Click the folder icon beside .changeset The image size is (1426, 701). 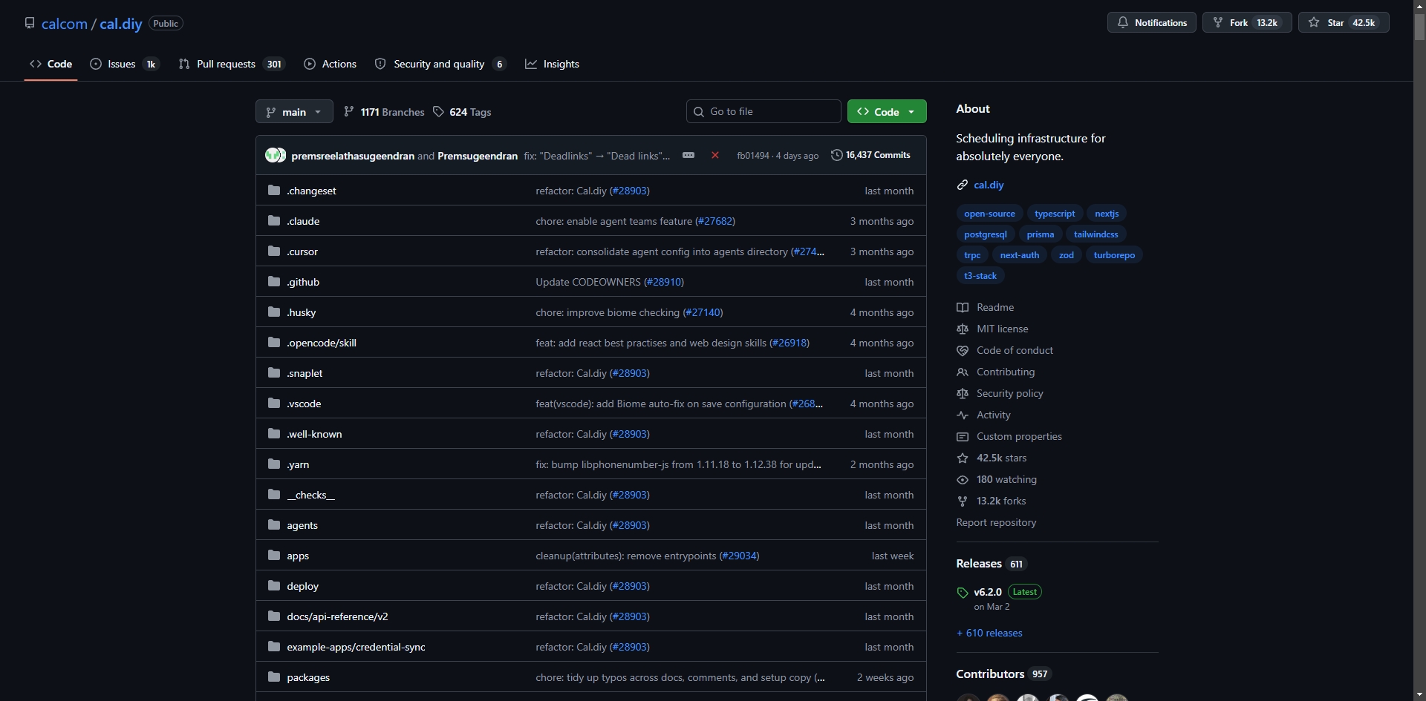pyautogui.click(x=274, y=191)
